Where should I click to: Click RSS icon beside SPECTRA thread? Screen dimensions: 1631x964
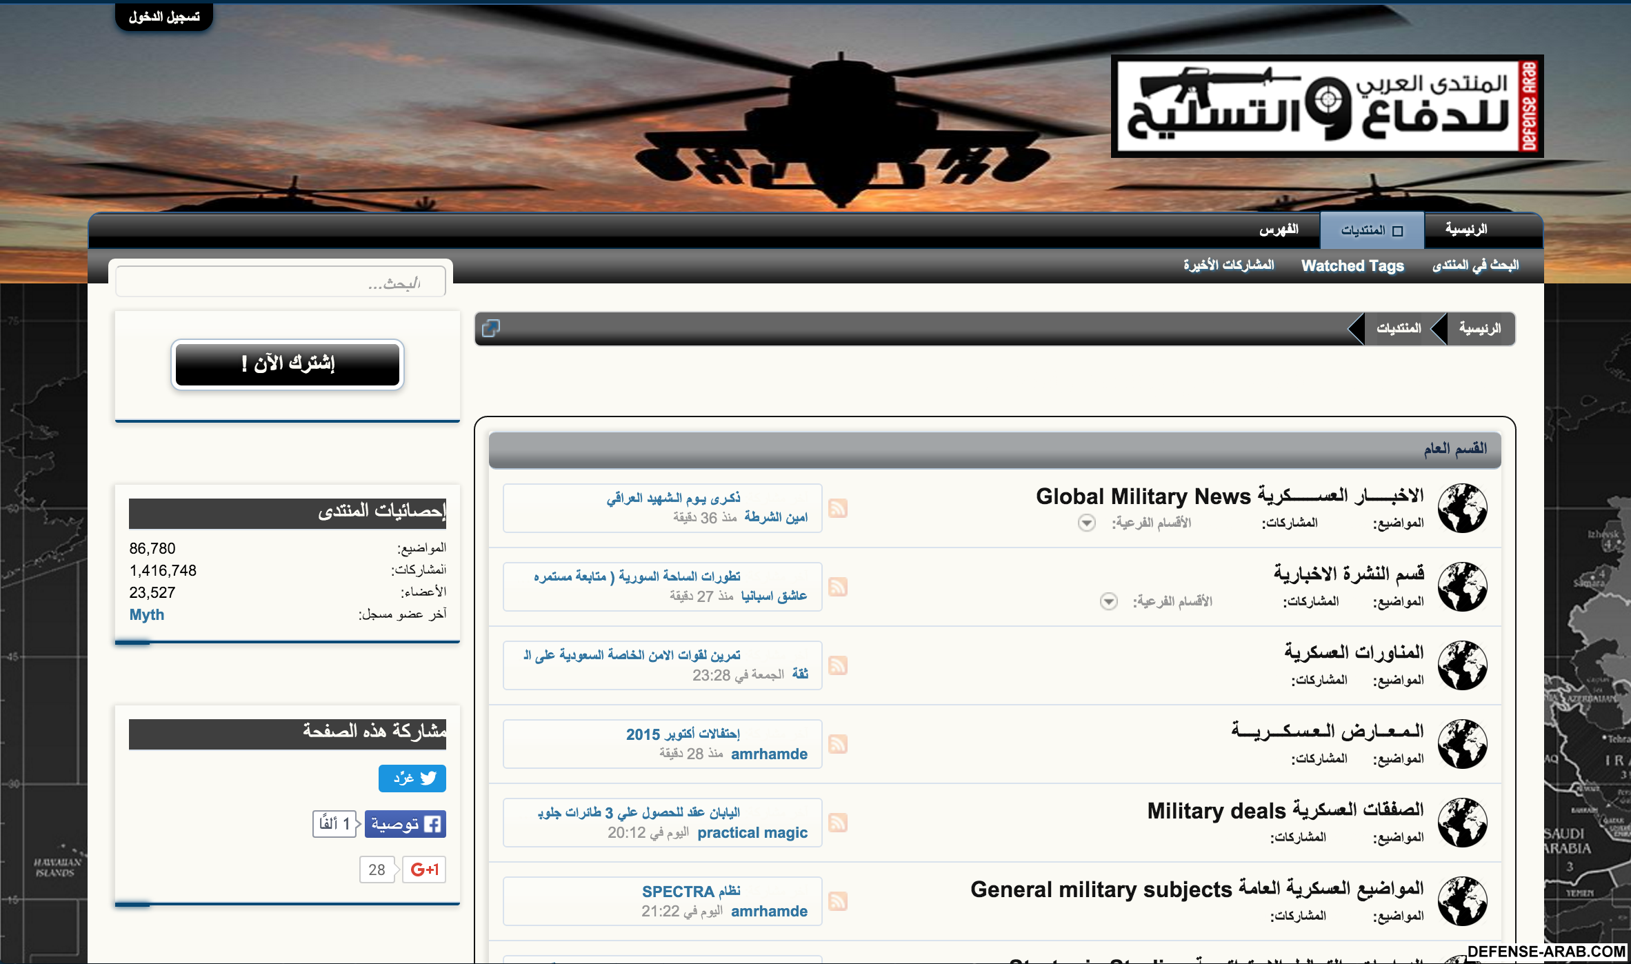click(837, 901)
